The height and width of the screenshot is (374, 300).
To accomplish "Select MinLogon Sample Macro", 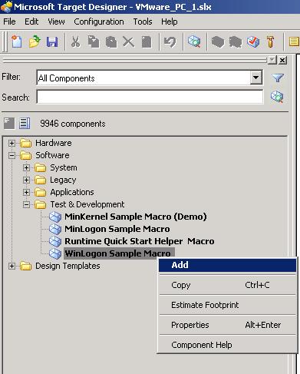I will tap(117, 229).
